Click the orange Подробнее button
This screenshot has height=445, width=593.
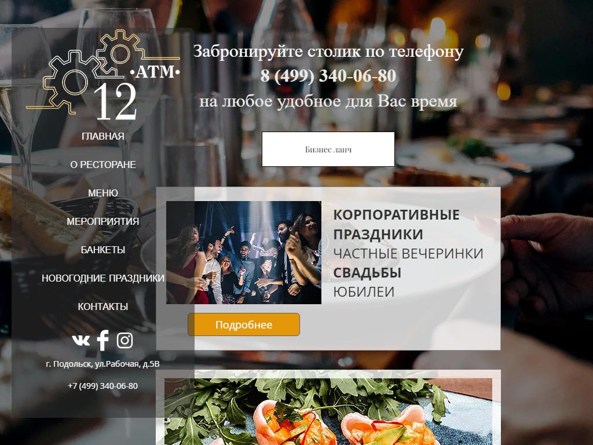tap(244, 324)
